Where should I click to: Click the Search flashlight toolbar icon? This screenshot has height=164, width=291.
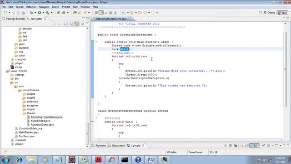coord(85,13)
